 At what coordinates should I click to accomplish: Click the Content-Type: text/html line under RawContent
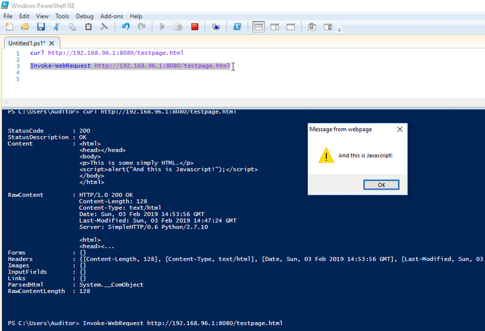120,208
